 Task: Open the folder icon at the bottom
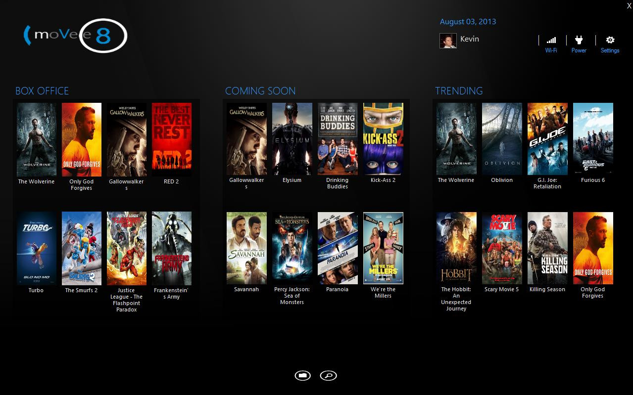point(303,376)
